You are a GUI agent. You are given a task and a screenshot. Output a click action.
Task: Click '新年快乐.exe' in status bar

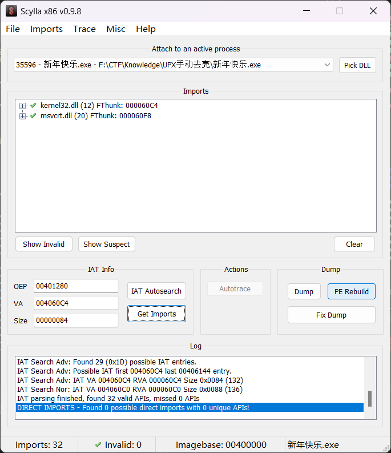pyautogui.click(x=313, y=444)
